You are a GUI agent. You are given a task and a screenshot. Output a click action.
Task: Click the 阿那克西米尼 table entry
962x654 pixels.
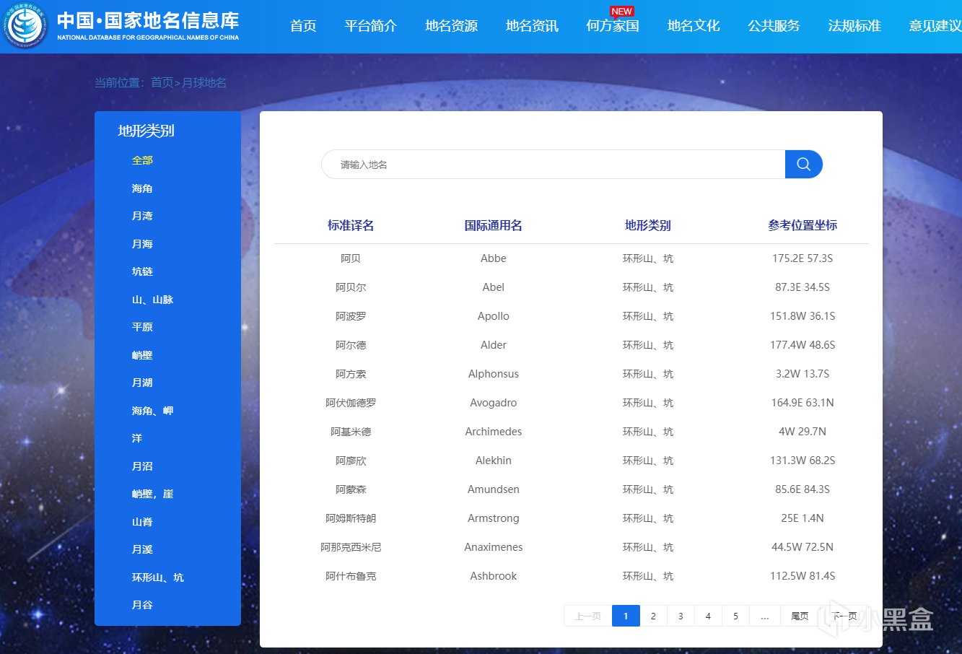351,547
